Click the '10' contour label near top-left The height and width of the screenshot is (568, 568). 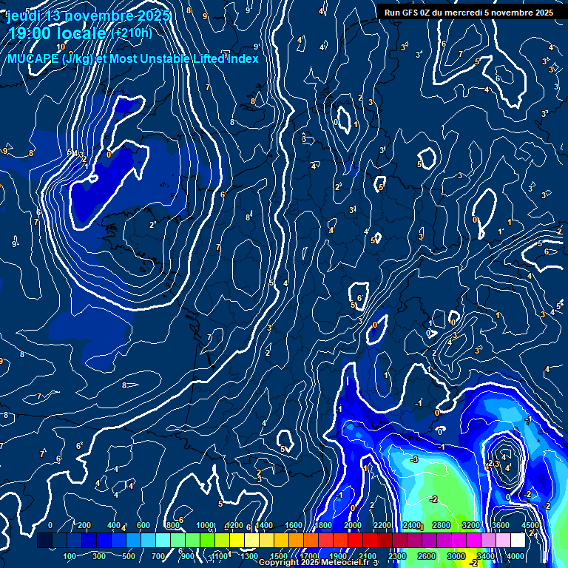click(61, 47)
